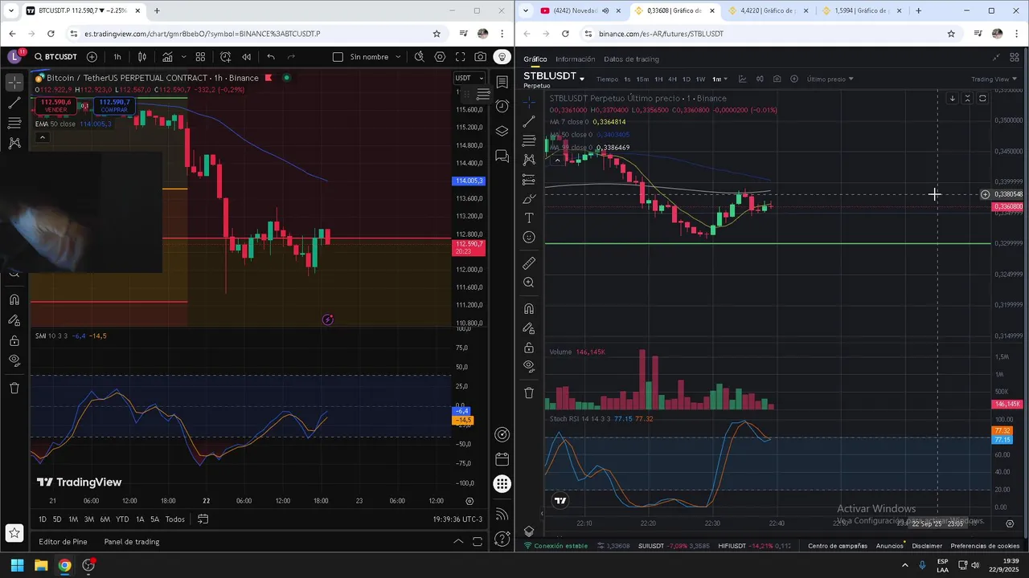Toggle lock all drawings in TradingView sidebar
This screenshot has width=1029, height=578.
pos(14,340)
